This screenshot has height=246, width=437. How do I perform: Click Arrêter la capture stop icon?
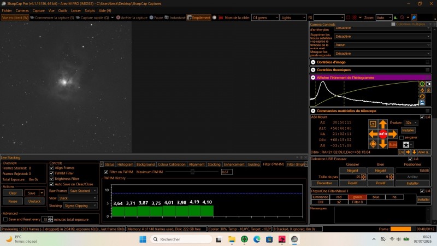tap(118, 17)
